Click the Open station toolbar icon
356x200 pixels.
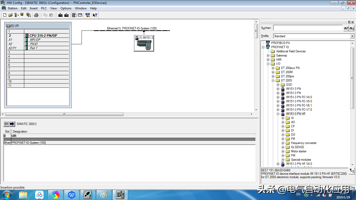pyautogui.click(x=11, y=15)
